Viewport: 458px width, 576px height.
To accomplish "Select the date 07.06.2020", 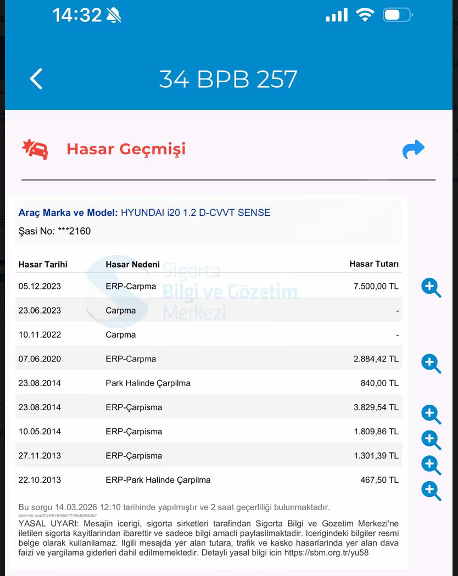I will [40, 359].
